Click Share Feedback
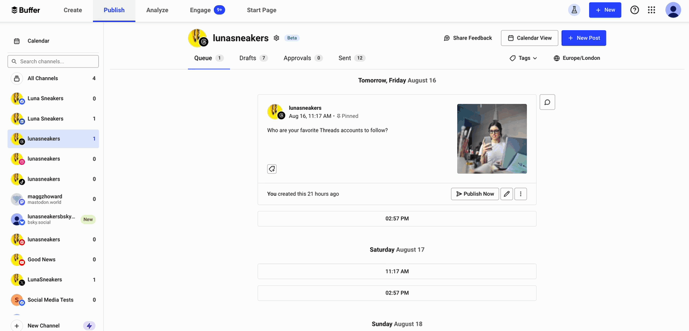The width and height of the screenshot is (689, 331). click(x=468, y=38)
